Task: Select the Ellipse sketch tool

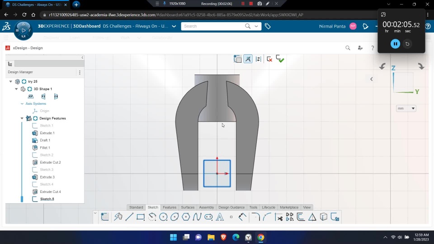Action: (x=175, y=217)
